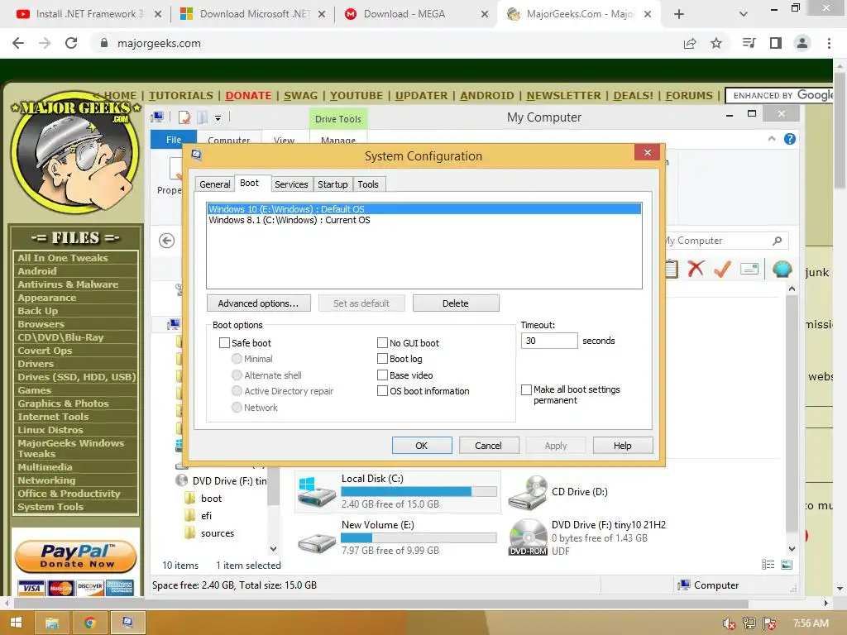The width and height of the screenshot is (847, 635).
Task: Click New Volume (E:) usage bar
Action: [x=419, y=537]
